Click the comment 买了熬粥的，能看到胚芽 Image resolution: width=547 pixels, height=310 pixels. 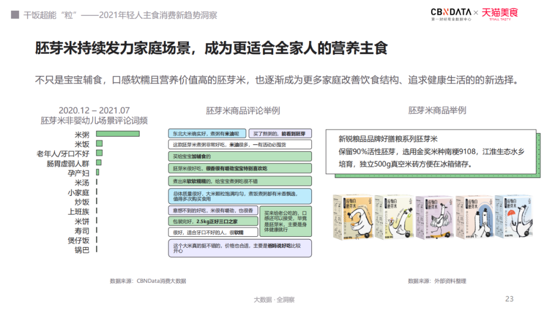(280, 134)
